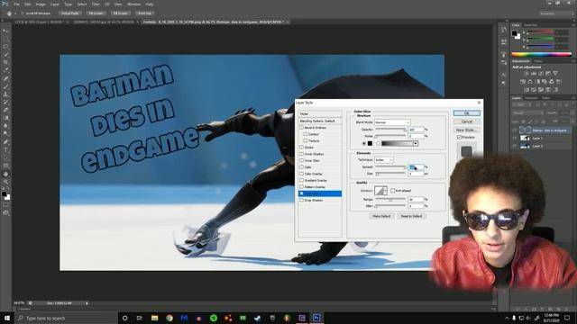Select the Clone Stamp tool
Image resolution: width=577 pixels, height=324 pixels.
(5, 94)
